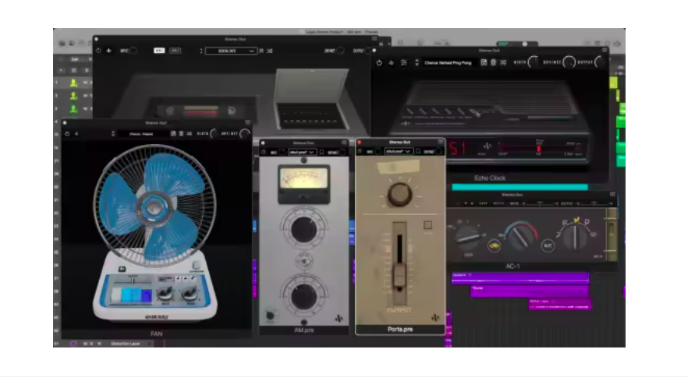Adjust the Output slider in AC-1 header
This screenshot has width=688, height=388.
click(593, 203)
